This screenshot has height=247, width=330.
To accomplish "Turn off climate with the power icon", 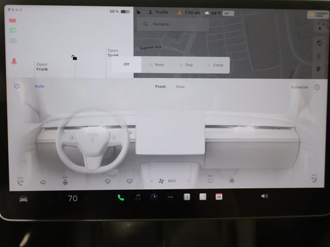I will pos(17,86).
